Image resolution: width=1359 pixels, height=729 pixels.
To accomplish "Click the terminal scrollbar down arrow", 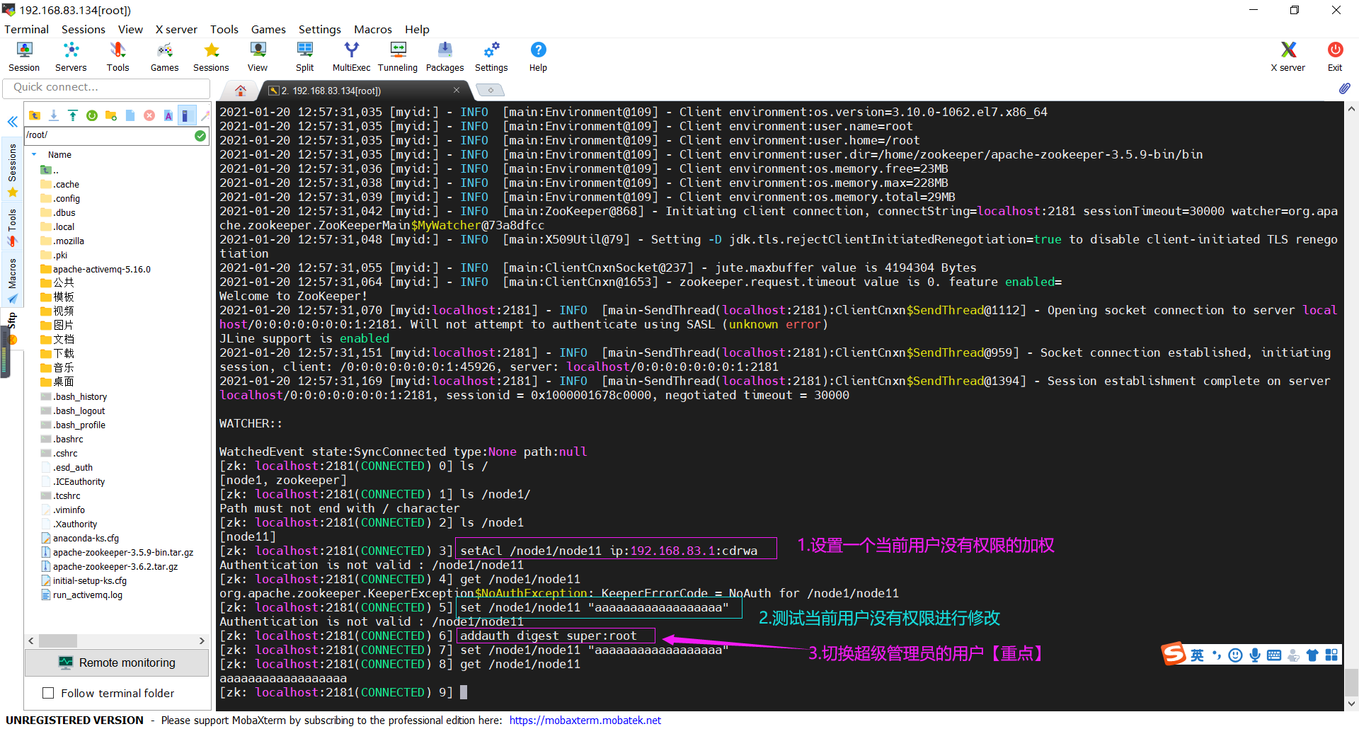I will tap(1351, 704).
